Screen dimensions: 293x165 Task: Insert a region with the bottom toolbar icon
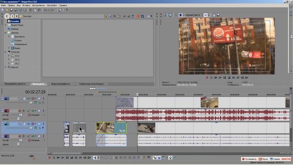click(x=148, y=158)
